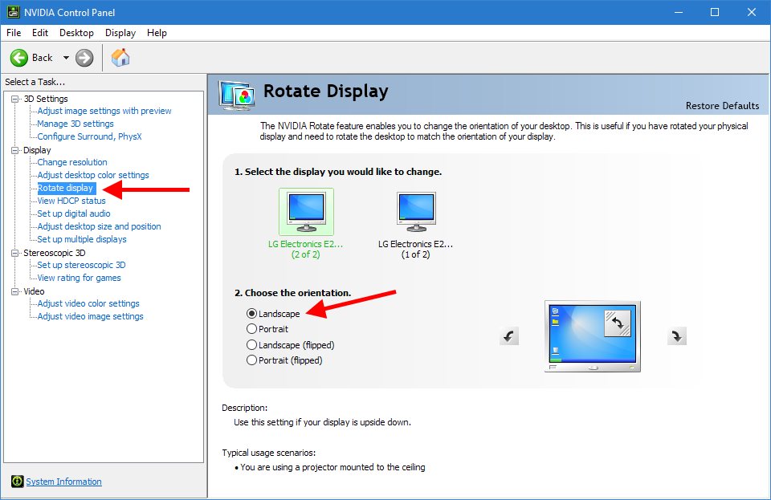771x500 pixels.
Task: Collapse the Video tree node
Action: [x=14, y=291]
